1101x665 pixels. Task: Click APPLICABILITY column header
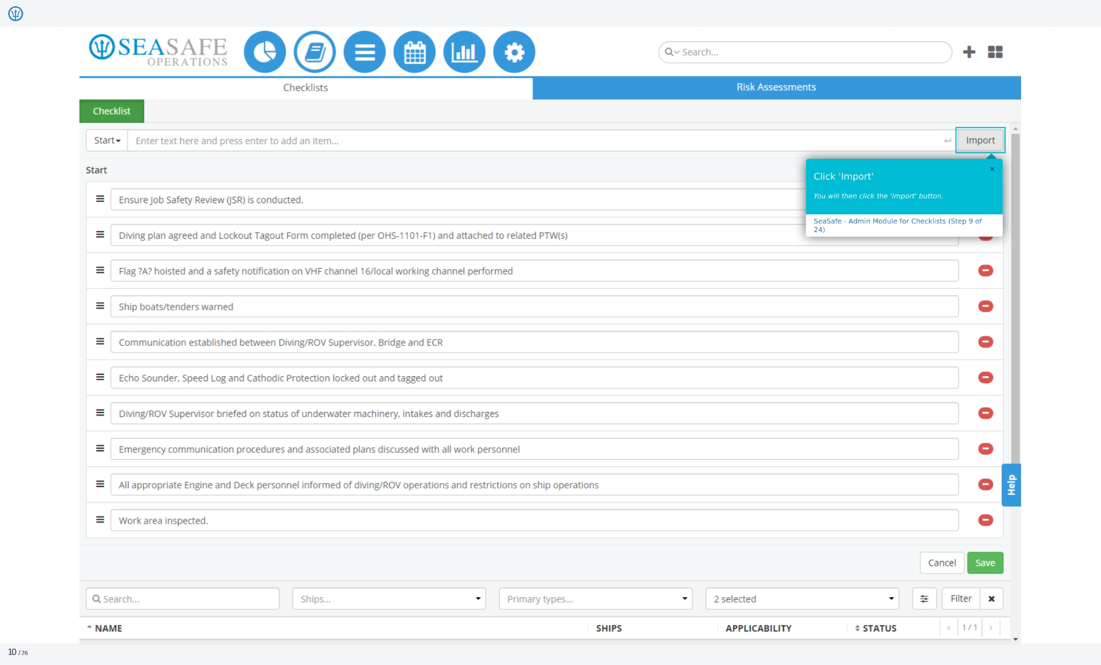tap(758, 629)
